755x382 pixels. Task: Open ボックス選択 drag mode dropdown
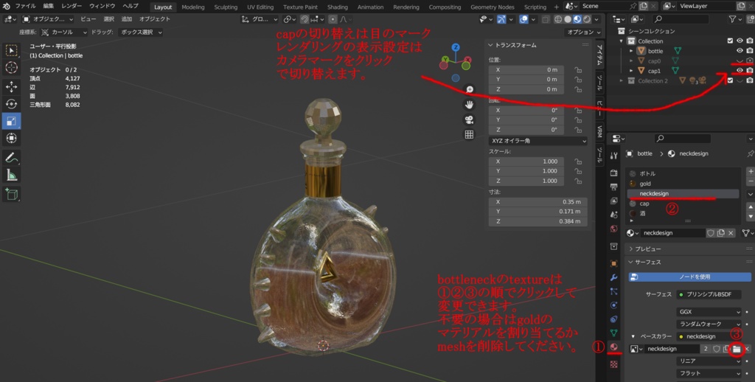coord(140,32)
